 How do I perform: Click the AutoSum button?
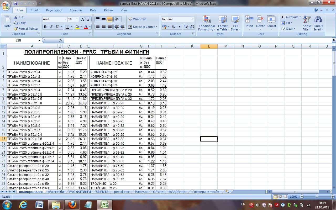290,17
